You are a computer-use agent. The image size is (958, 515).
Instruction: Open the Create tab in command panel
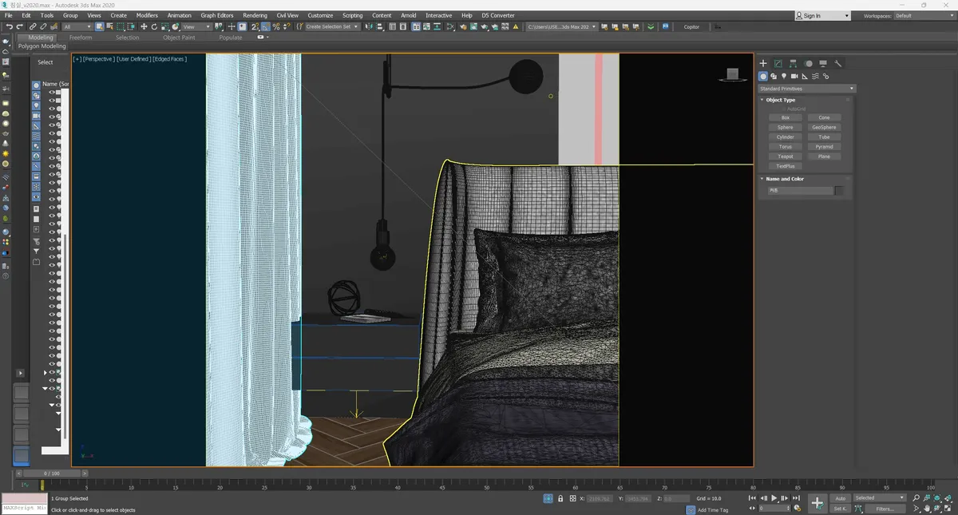tap(763, 63)
